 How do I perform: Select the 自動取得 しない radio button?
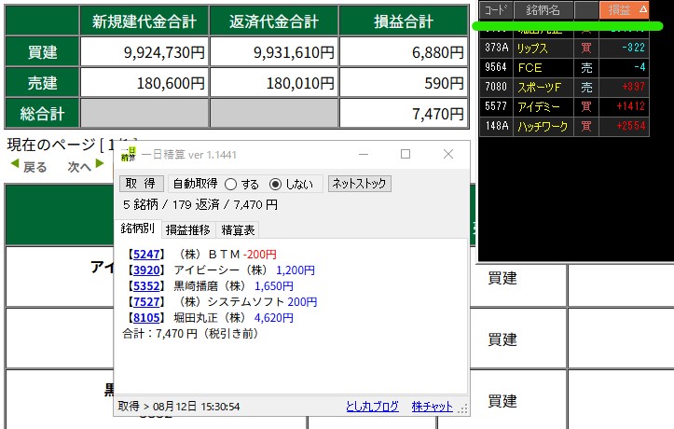coord(275,185)
